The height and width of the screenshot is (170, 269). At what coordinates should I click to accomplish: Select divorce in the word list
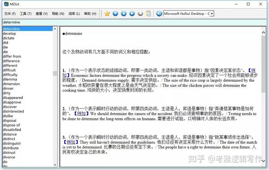coord(9,157)
